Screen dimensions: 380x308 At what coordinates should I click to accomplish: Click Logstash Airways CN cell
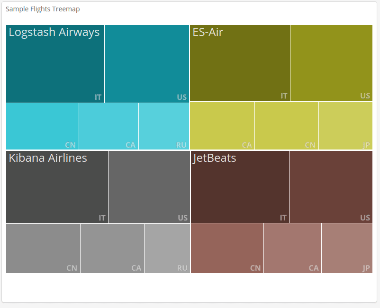point(42,126)
